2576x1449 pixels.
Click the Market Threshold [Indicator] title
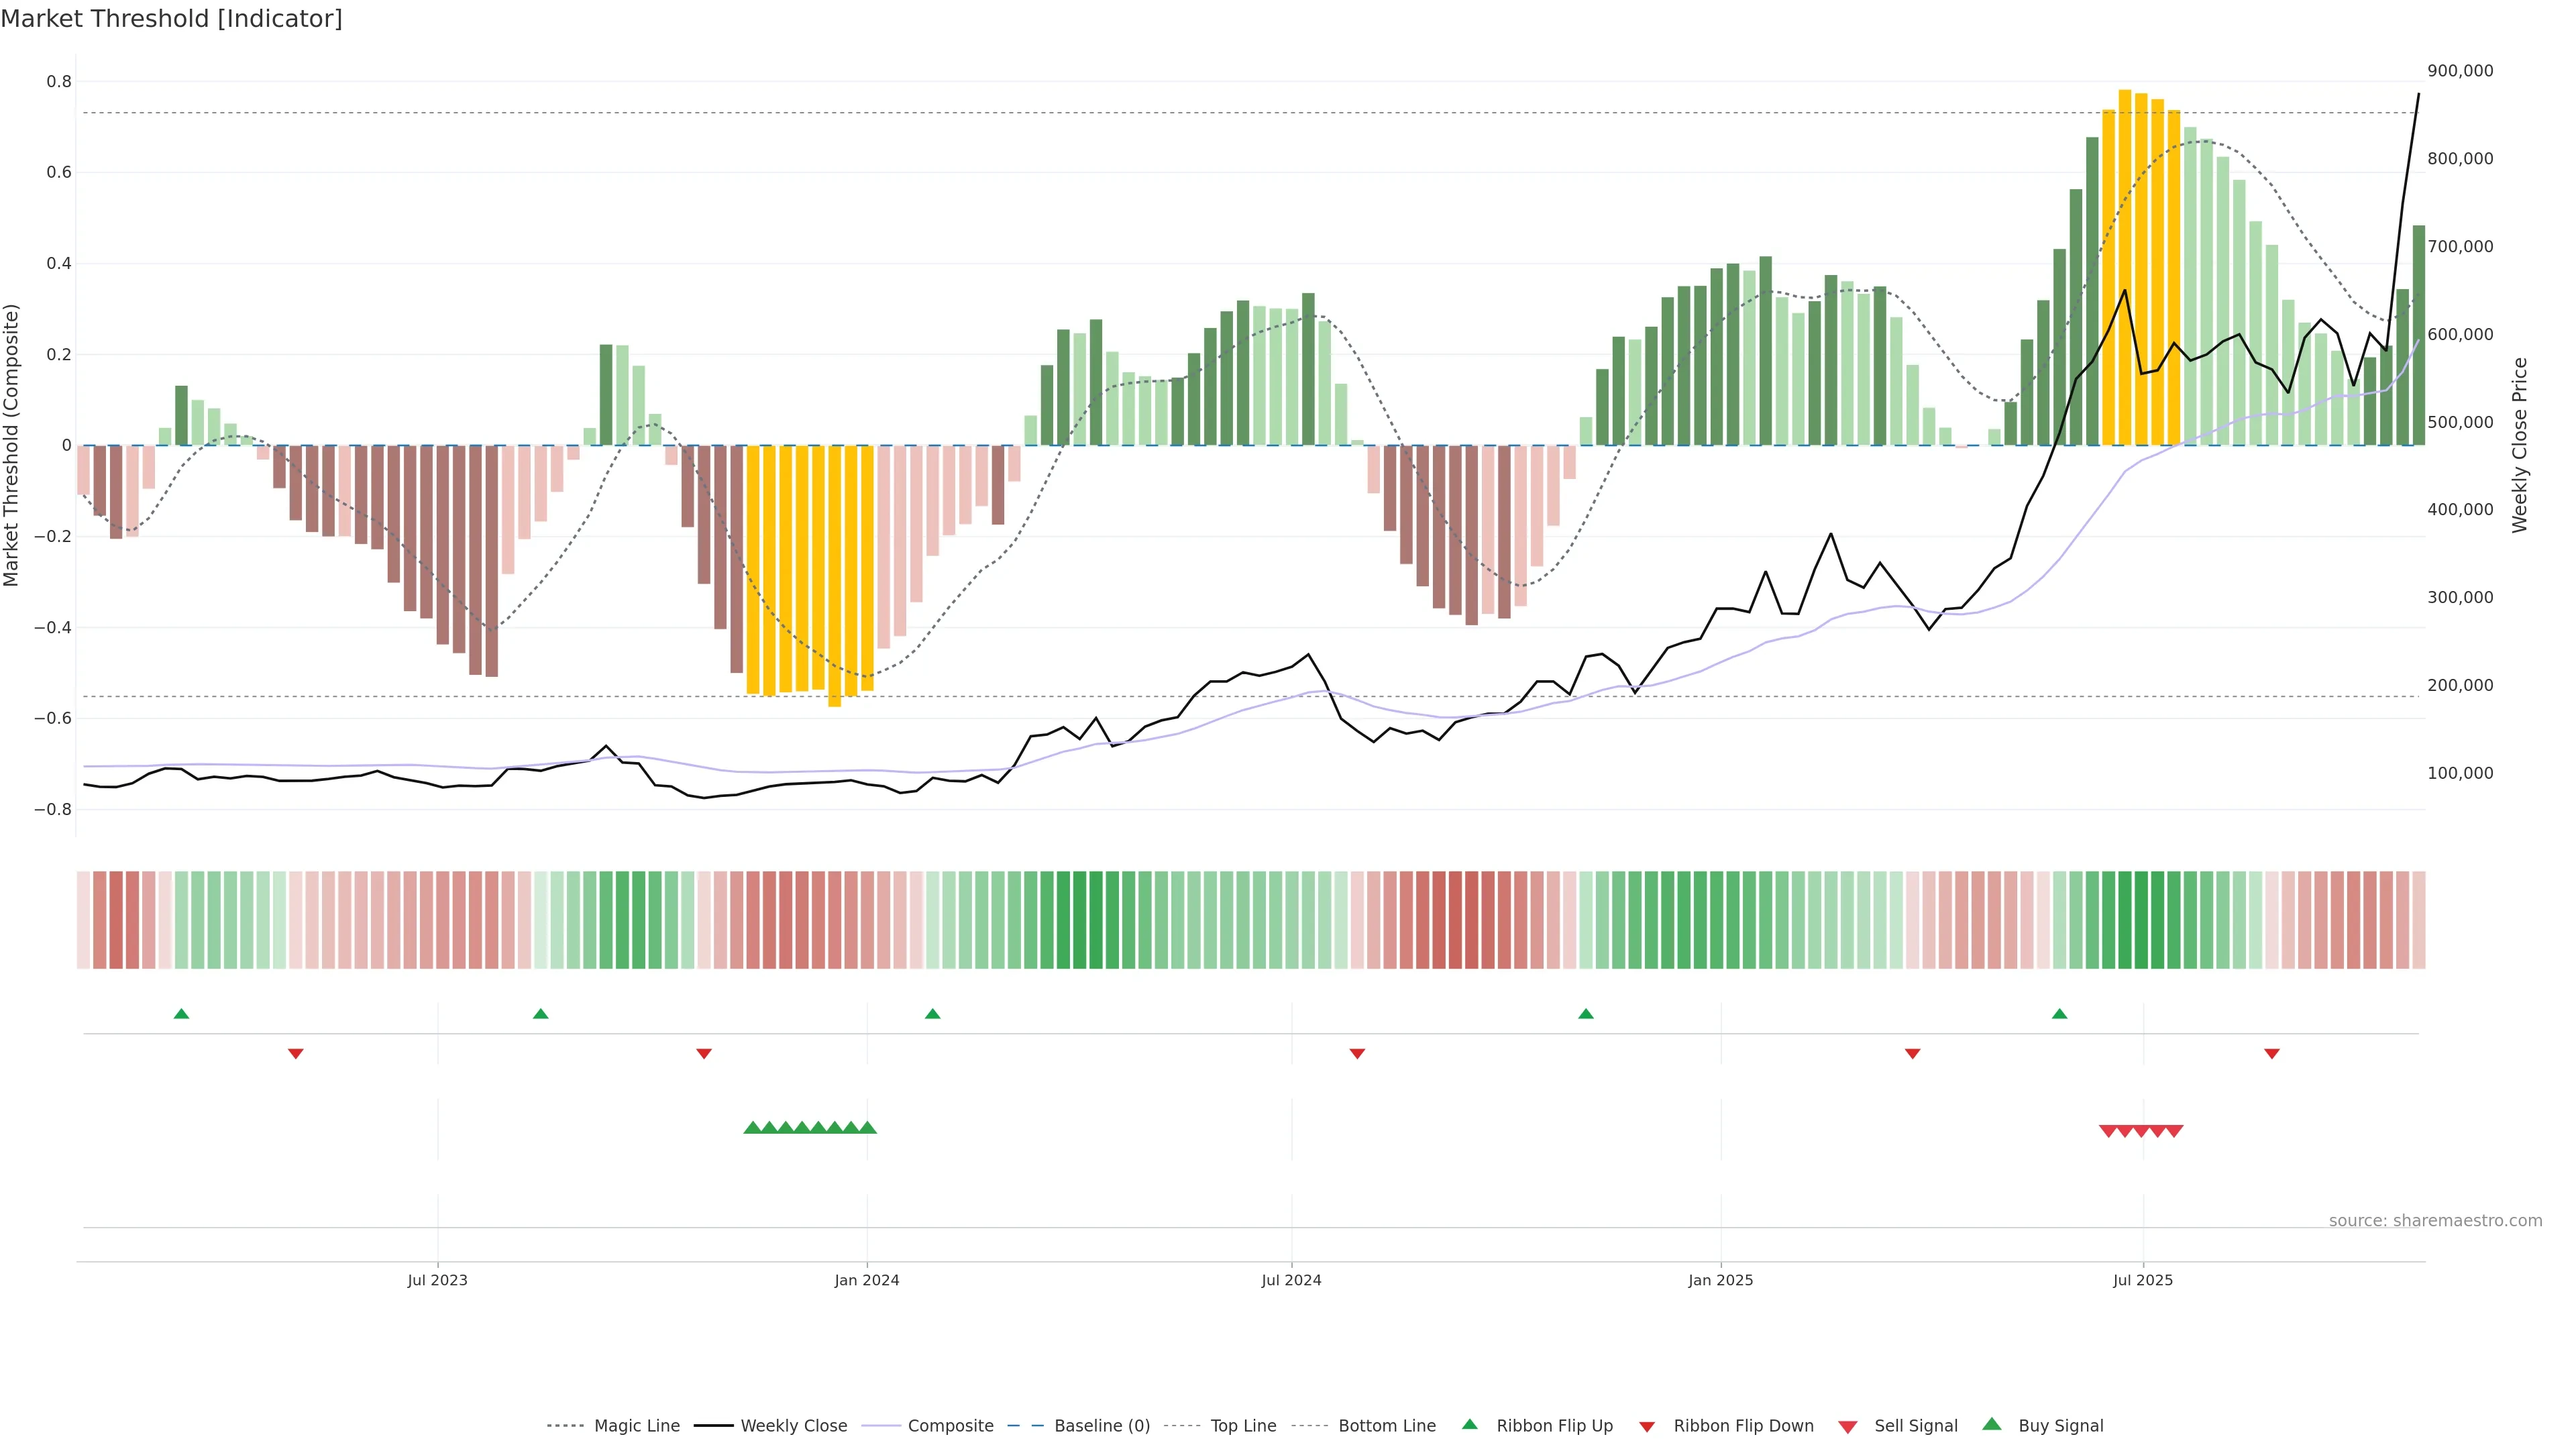click(x=171, y=19)
